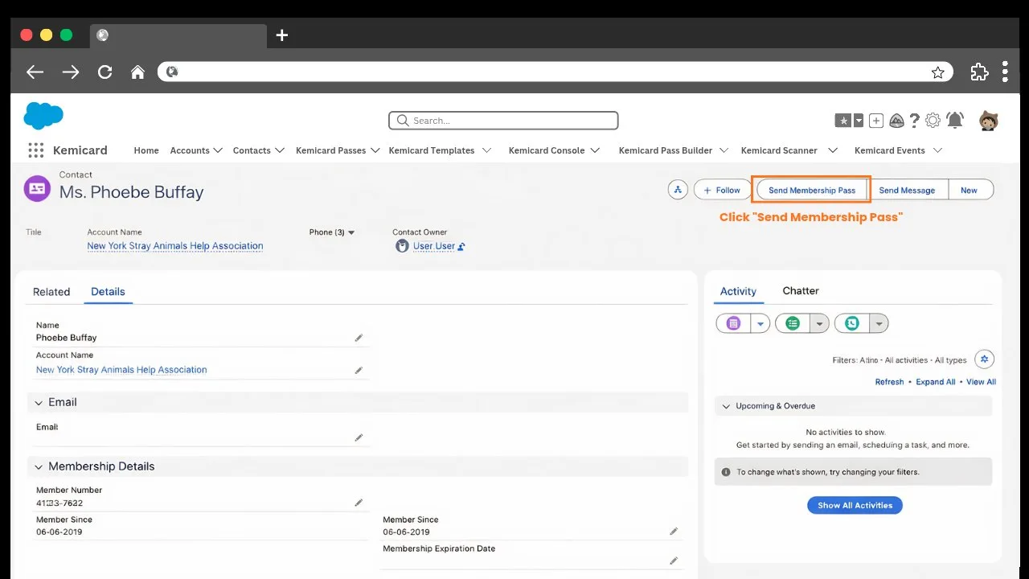
Task: Open the App Launcher dots grid
Action: 35,150
